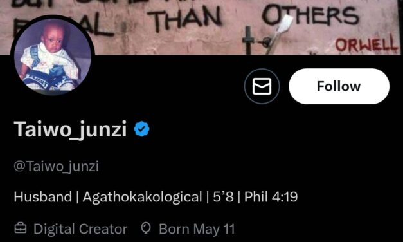Viewport: 403px width, 242px height.
Task: Click red ORWELL text on banner
Action: click(x=366, y=44)
